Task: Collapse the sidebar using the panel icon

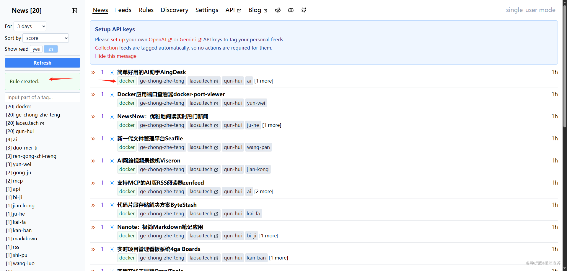Action: pyautogui.click(x=74, y=11)
